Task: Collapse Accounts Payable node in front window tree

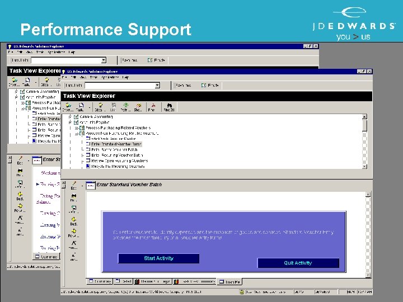Action: [70, 122]
